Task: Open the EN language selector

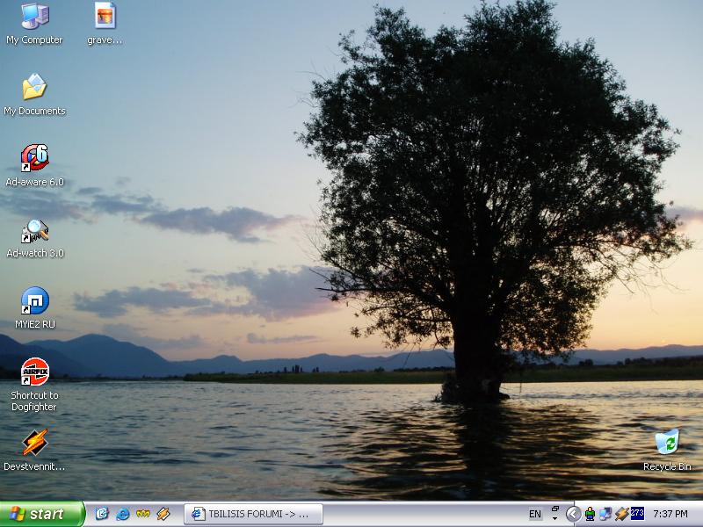Action: tap(535, 514)
